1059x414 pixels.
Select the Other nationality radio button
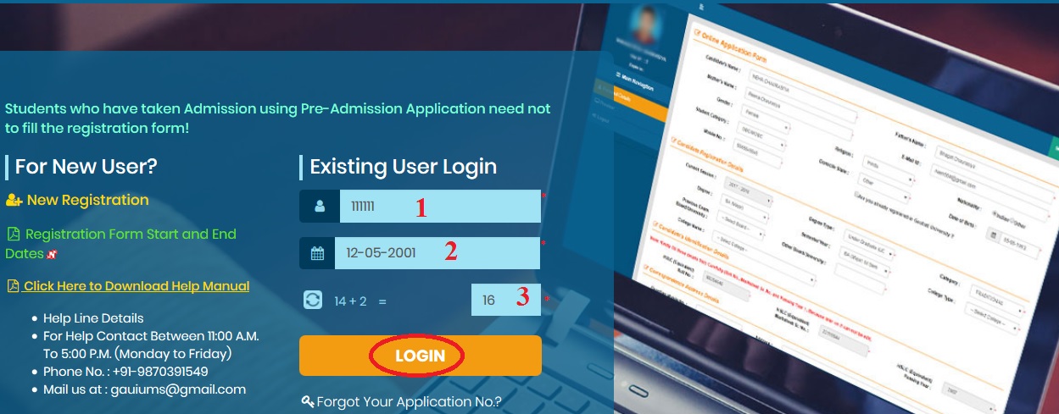coord(1010,224)
